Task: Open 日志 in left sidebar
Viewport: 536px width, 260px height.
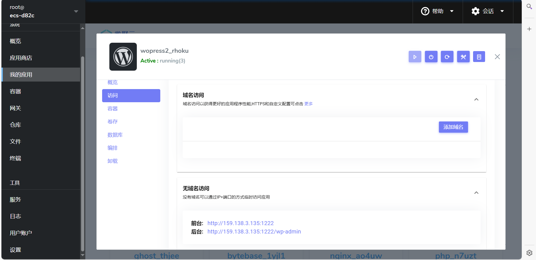Action: click(41, 216)
